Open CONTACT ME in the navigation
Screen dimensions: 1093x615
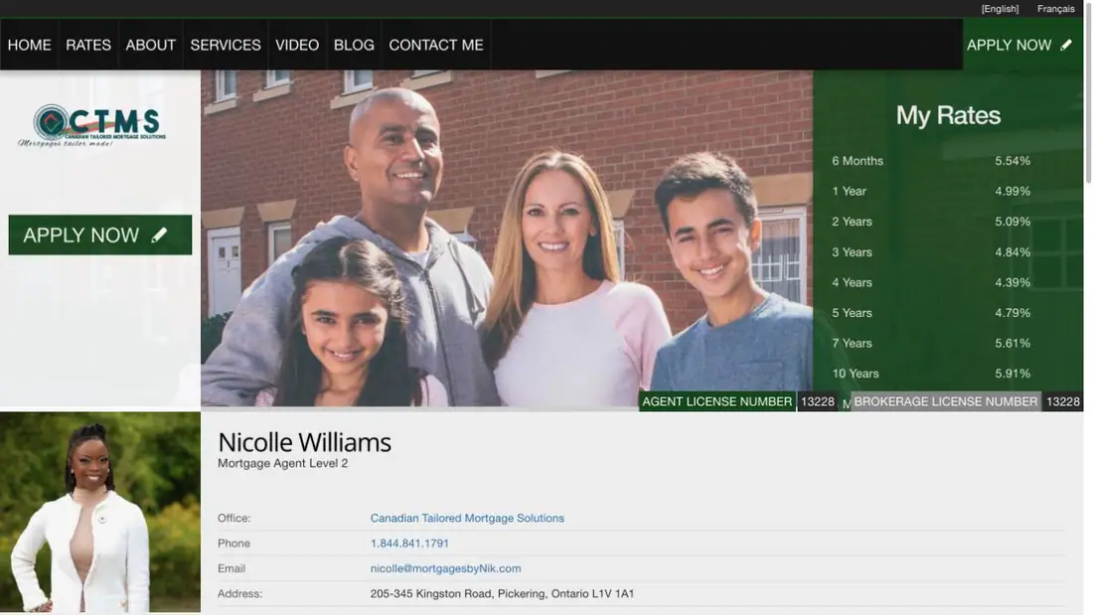(x=436, y=45)
